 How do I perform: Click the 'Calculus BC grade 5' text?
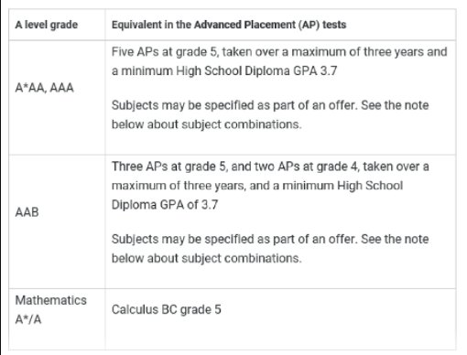tap(167, 309)
